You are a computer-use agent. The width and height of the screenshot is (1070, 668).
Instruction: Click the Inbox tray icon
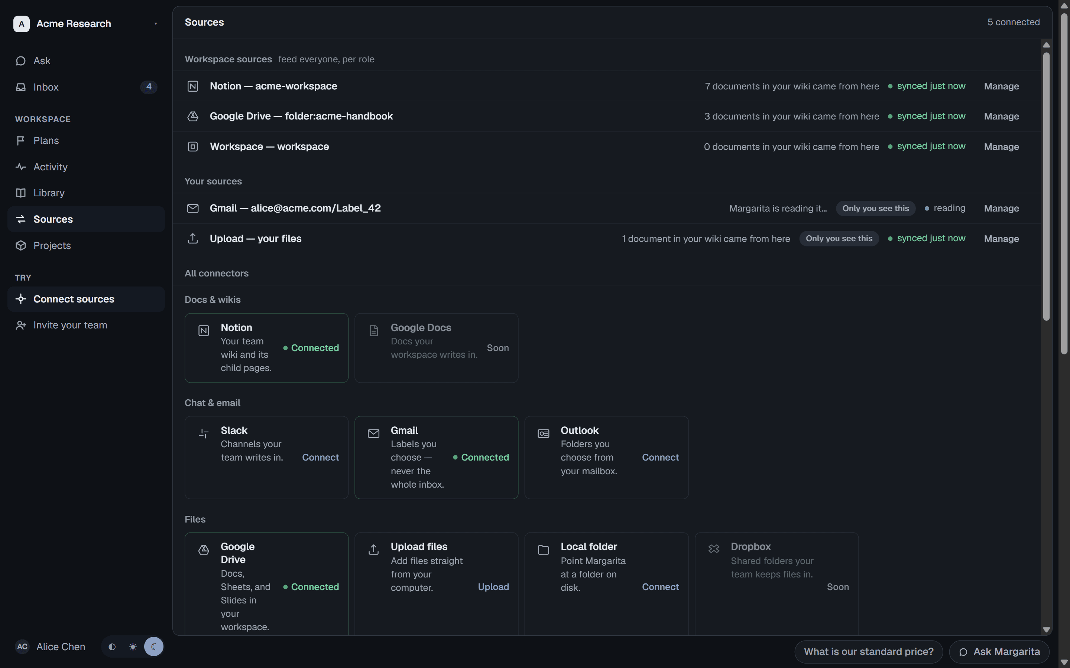[21, 87]
